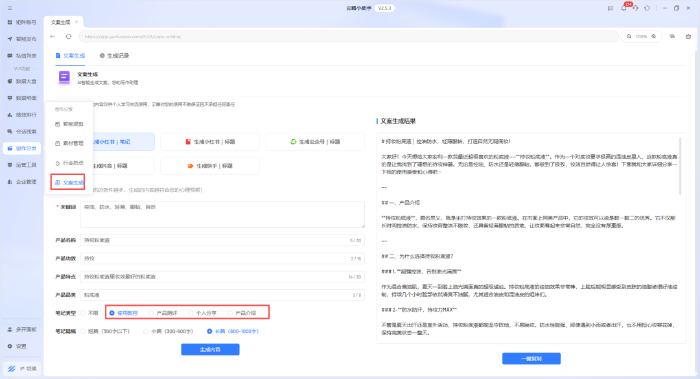Click the refresh icon beside the address bar

click(x=69, y=36)
